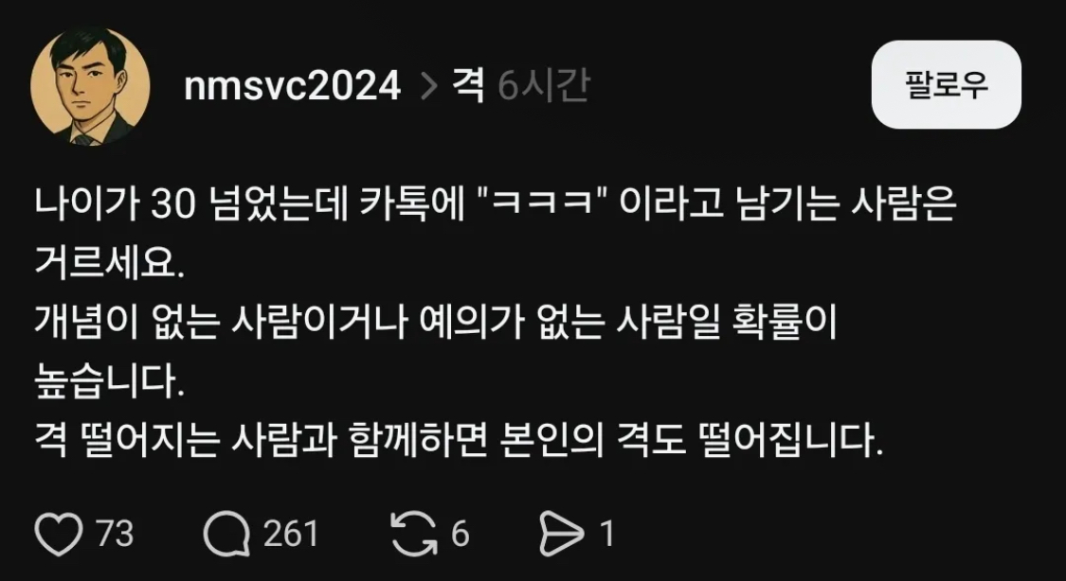This screenshot has width=1066, height=581.
Task: Open the 격 topic tag
Action: 468,86
